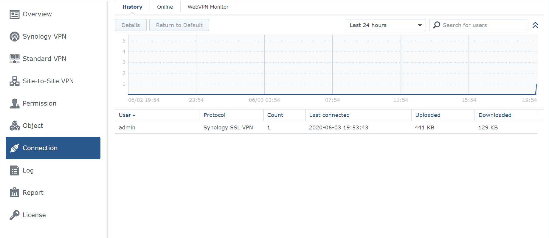The image size is (549, 238).
Task: Click the 2020-06-03 19:53:43 timestamp
Action: pyautogui.click(x=338, y=128)
